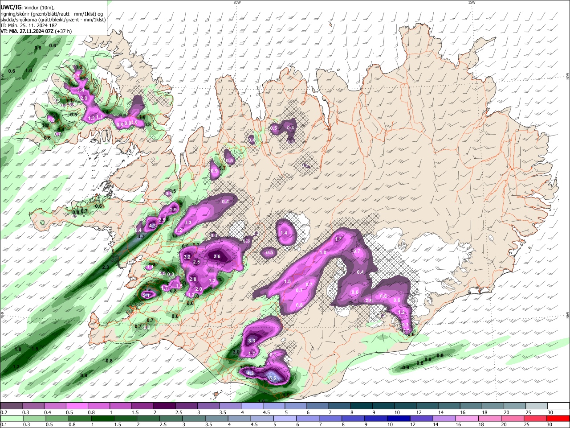Click the "5.1" precipitation value on the map
Screen dimensions: 570x428
[x=147, y=295]
